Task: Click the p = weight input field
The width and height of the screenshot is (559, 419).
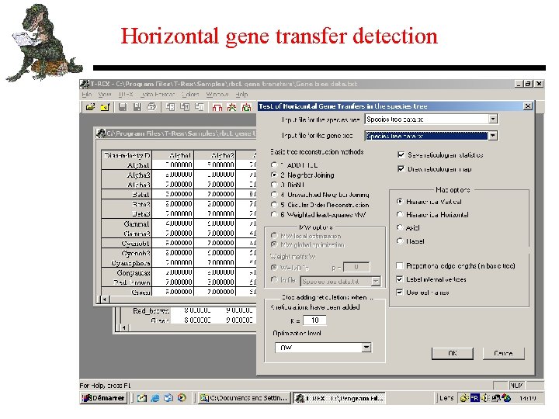Action: click(x=356, y=267)
